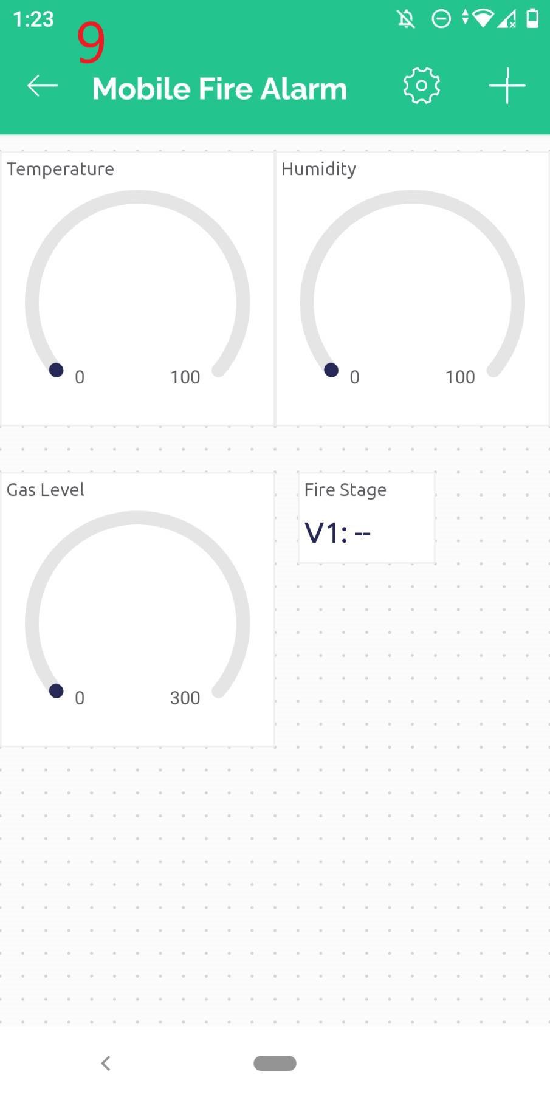550x1100 pixels.
Task: Open project settings gear icon
Action: click(x=421, y=86)
